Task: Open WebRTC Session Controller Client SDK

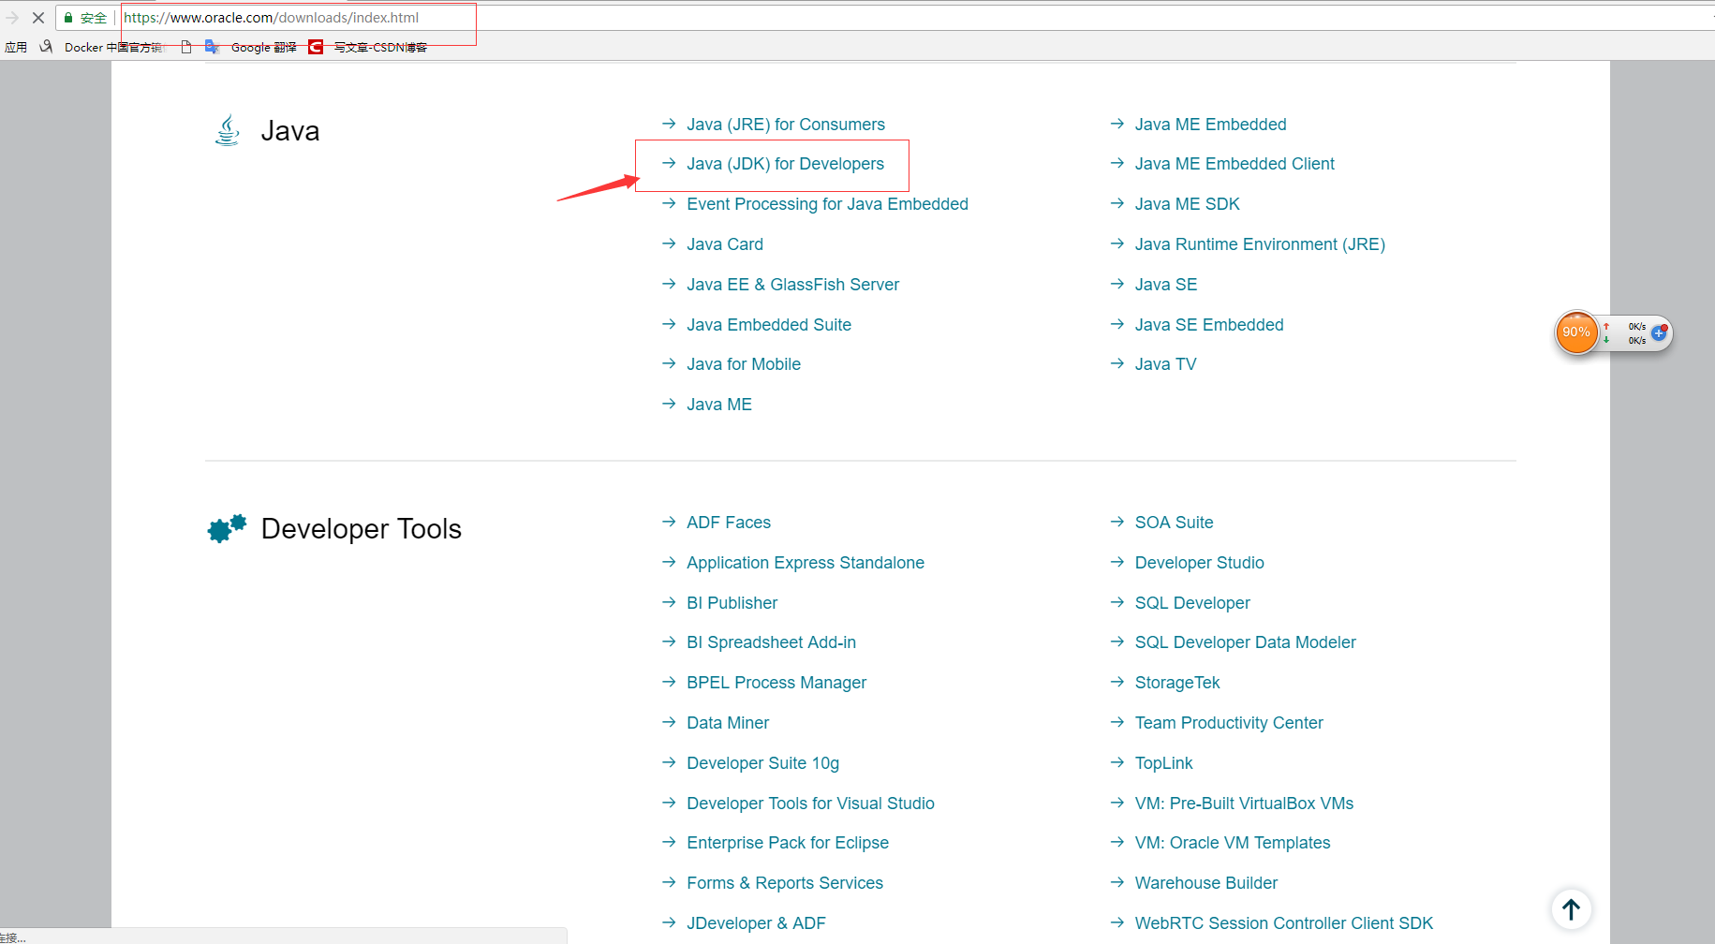Action: pyautogui.click(x=1284, y=923)
